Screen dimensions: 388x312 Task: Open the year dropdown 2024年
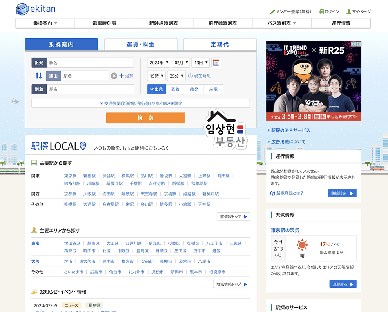tap(159, 63)
